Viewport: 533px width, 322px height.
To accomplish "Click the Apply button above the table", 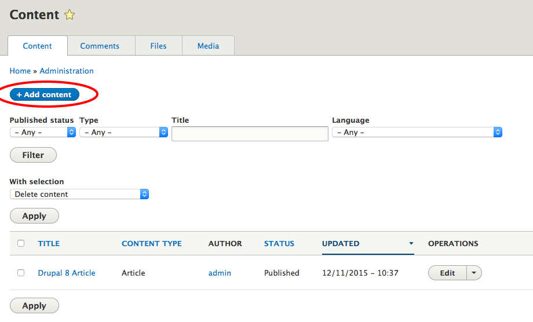I will tap(34, 216).
